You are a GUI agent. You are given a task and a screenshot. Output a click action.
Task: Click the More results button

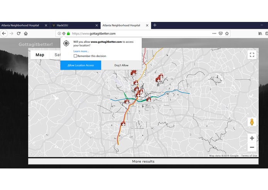click(143, 162)
